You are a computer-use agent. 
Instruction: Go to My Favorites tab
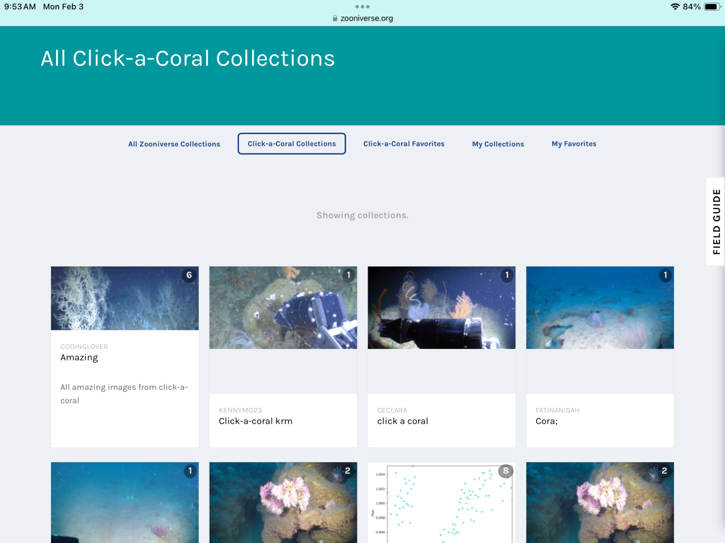point(574,144)
